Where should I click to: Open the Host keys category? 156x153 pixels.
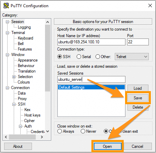[32, 115]
